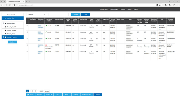Tick checkbox for monitor S/N 10011067
This screenshot has height=97, width=180.
tap(27, 32)
